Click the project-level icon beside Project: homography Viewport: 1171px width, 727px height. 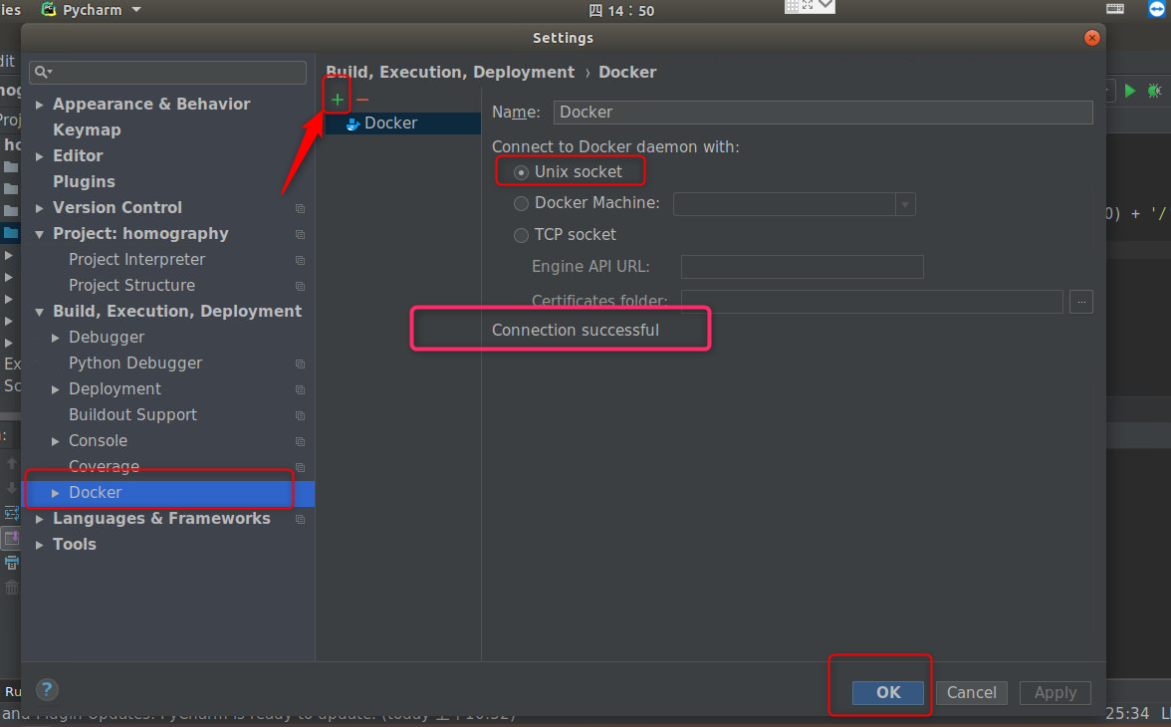[x=301, y=235]
